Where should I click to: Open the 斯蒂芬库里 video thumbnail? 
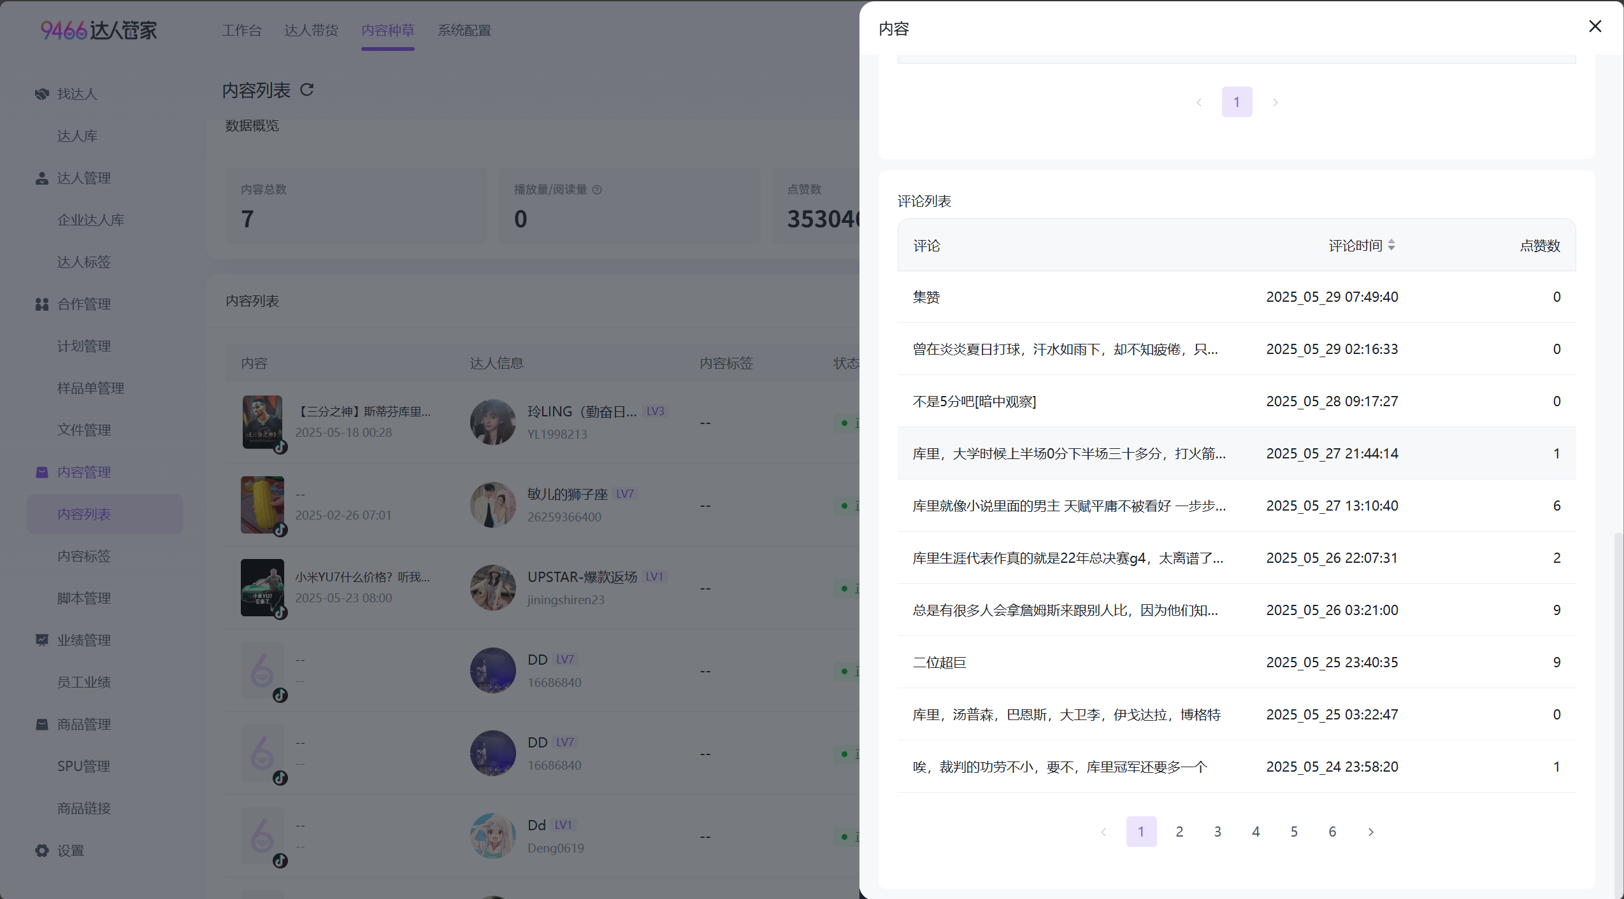point(262,422)
